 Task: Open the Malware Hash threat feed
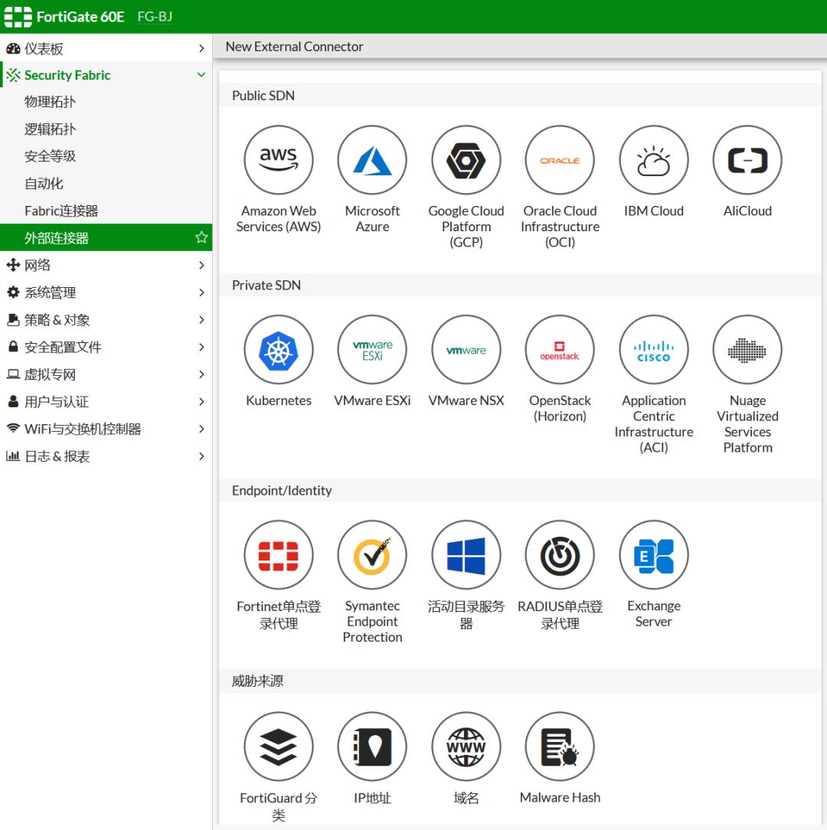(560, 747)
